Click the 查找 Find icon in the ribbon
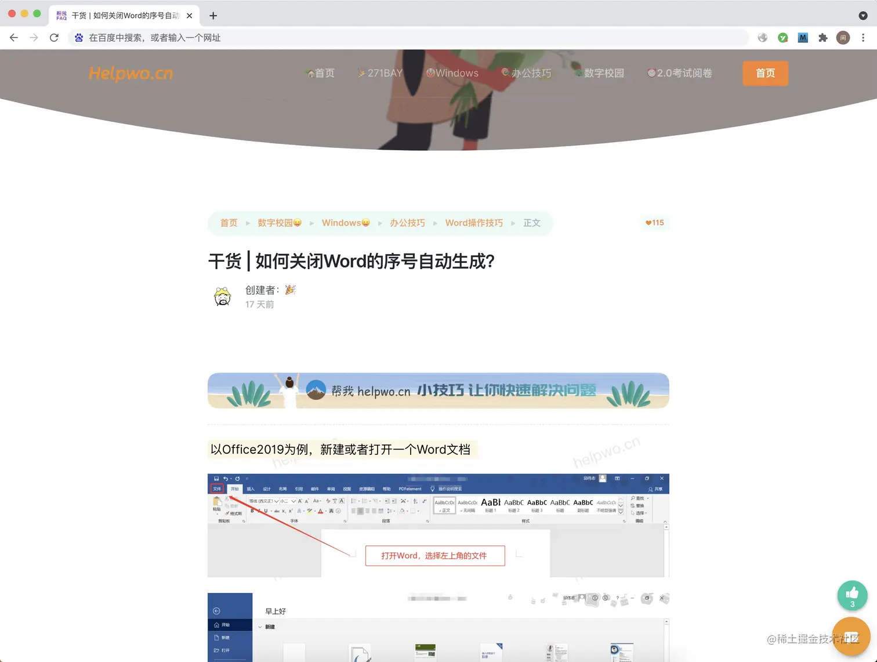This screenshot has width=877, height=662. pyautogui.click(x=638, y=498)
